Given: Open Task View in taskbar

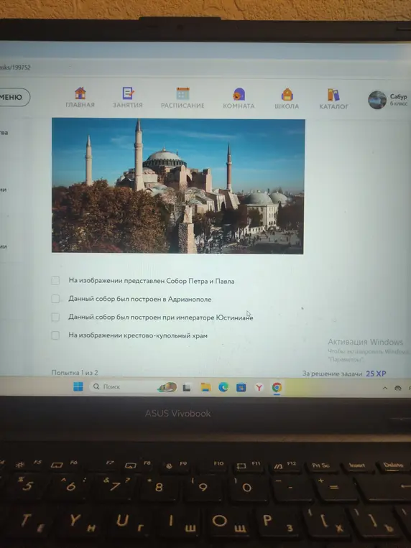Looking at the screenshot, I should pos(187,388).
